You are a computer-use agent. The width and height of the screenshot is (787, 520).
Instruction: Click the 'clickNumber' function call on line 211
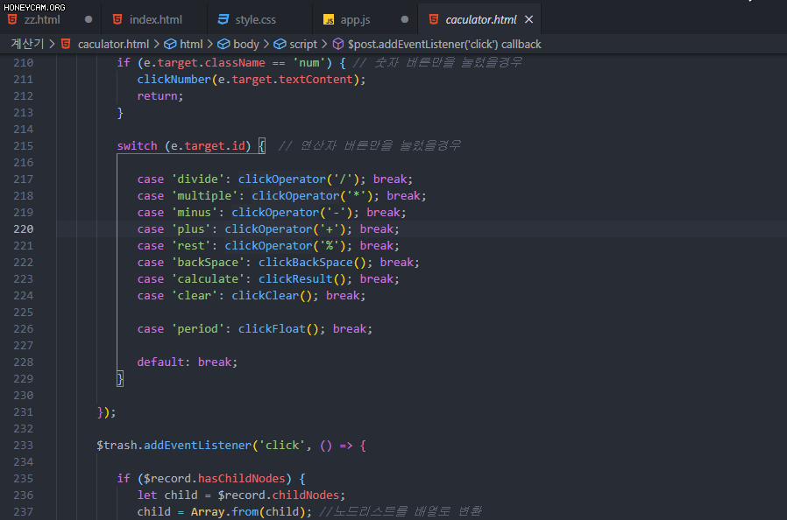(x=174, y=80)
